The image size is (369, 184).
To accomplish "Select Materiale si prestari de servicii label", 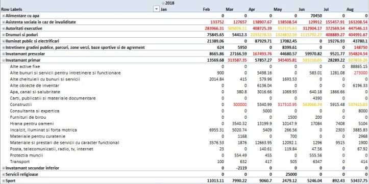I will pyautogui.click(x=64, y=143).
